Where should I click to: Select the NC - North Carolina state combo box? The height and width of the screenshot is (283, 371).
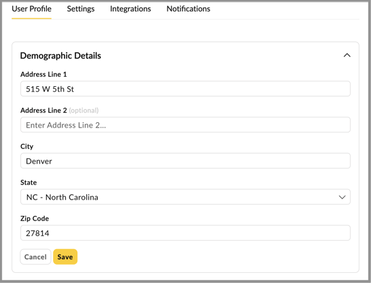[185, 197]
